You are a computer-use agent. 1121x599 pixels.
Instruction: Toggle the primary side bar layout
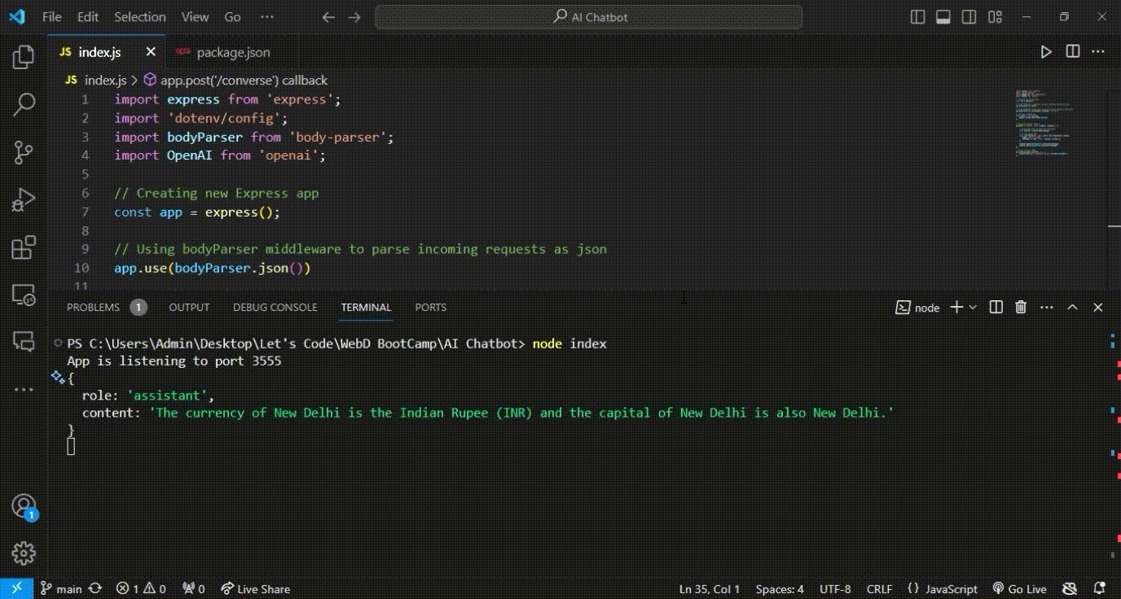point(918,17)
